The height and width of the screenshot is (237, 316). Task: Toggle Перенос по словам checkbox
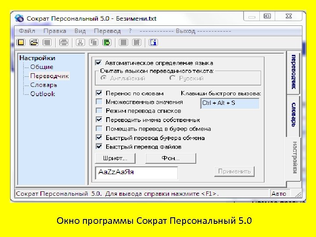[99, 93]
